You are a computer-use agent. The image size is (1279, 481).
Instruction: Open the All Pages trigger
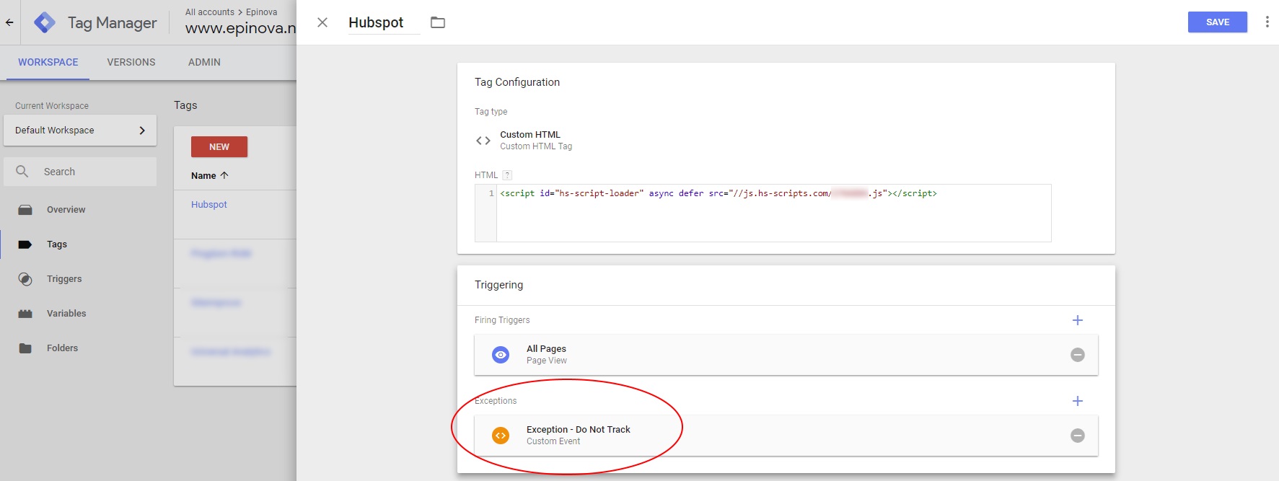[x=786, y=355]
